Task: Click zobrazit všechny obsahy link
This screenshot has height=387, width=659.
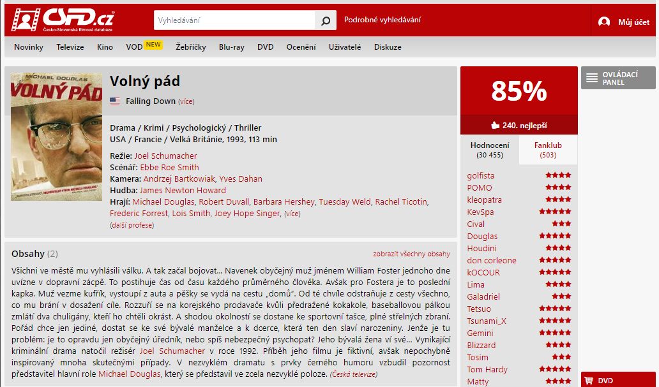Action: pyautogui.click(x=411, y=254)
